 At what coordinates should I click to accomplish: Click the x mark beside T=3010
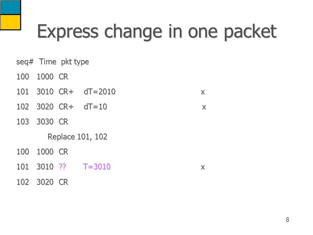pyautogui.click(x=202, y=167)
